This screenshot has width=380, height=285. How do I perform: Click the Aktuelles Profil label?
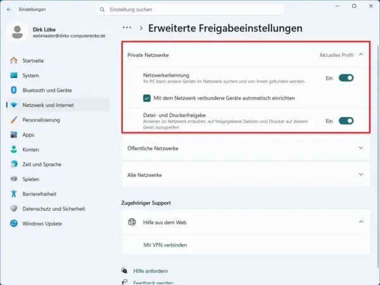point(336,55)
